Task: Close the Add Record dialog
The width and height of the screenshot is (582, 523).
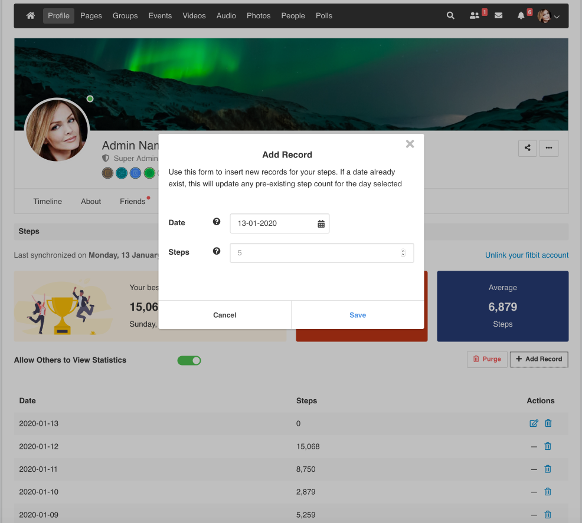Action: [410, 144]
